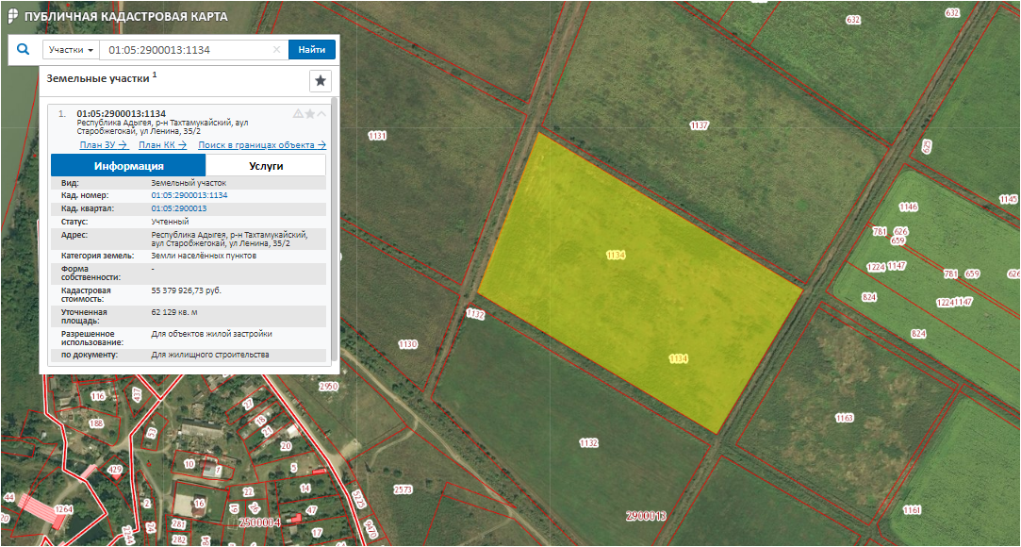Add the parcel to favorites via small star

(x=309, y=114)
